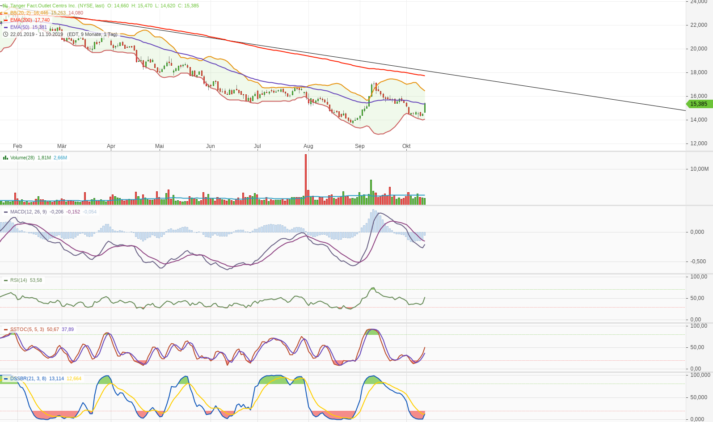This screenshot has height=422, width=713.
Task: Click the SSTOC legend color marker
Action: tap(6, 329)
